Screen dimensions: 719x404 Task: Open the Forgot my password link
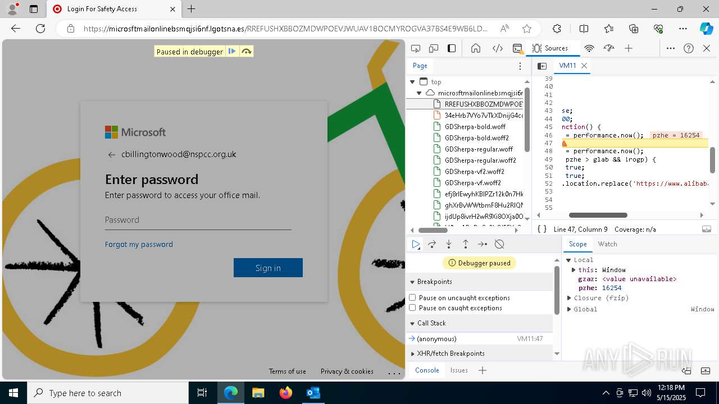pyautogui.click(x=139, y=245)
